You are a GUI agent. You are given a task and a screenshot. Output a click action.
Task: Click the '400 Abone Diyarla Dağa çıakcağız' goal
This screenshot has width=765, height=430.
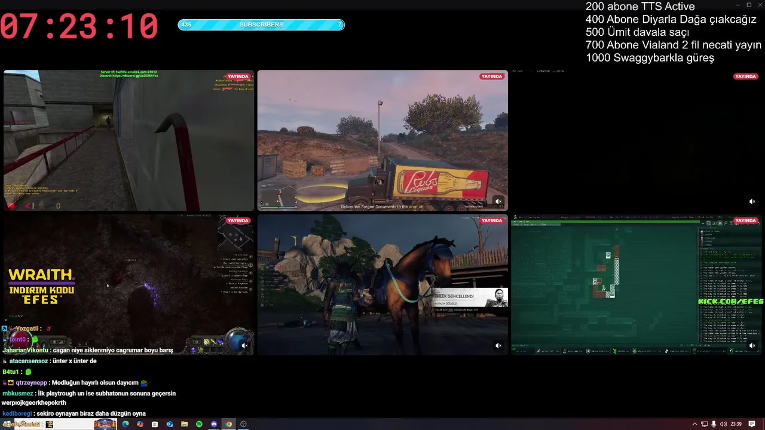[671, 20]
